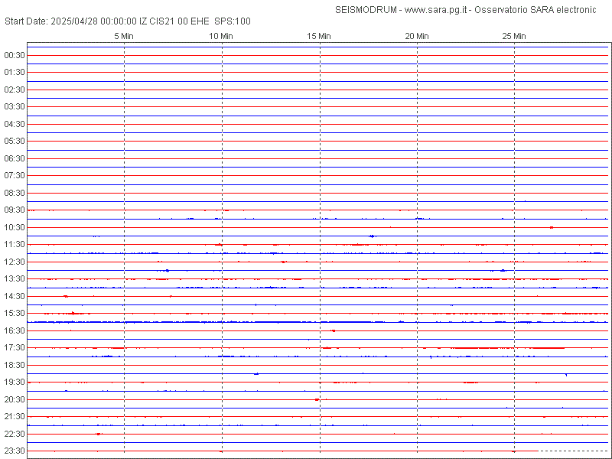
Task: Click the 03:30 row time label
Action: tap(15, 106)
